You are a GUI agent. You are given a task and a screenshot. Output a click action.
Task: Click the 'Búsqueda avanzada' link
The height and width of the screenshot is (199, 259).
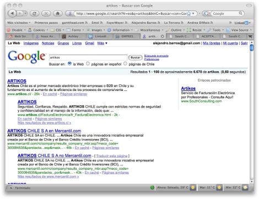[157, 56]
